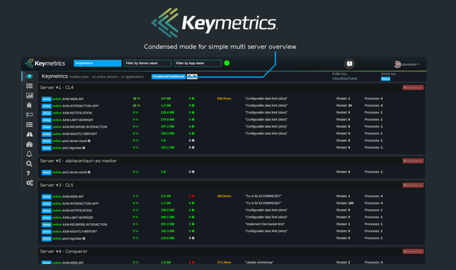Viewport: 456px width, 270px height.
Task: Open the first list view sidebar item
Action: pyautogui.click(x=29, y=86)
